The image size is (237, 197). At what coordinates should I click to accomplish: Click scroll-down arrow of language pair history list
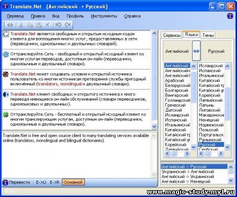(x=231, y=180)
